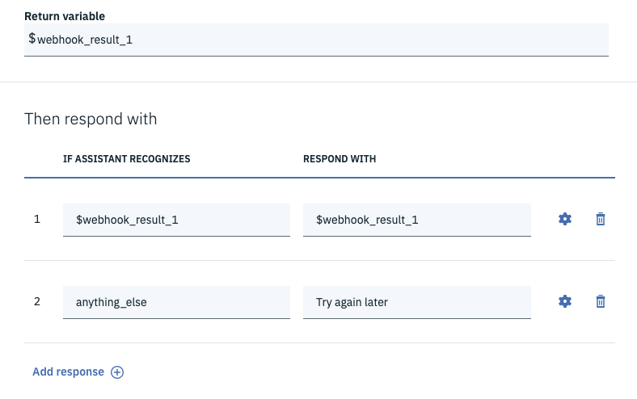Viewport: 637px width, 399px height.
Task: Focus the Return variable input field
Action: (323, 39)
